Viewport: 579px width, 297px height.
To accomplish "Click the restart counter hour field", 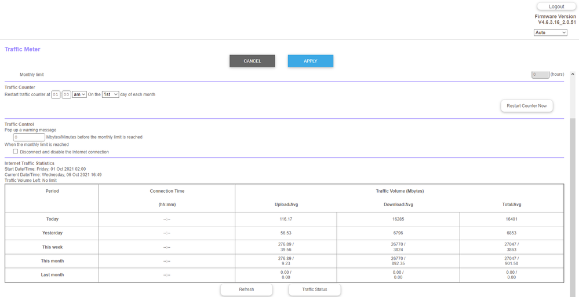I will coord(56,94).
